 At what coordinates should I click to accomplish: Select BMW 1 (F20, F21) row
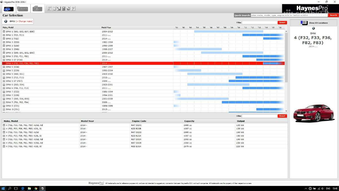point(143,35)
